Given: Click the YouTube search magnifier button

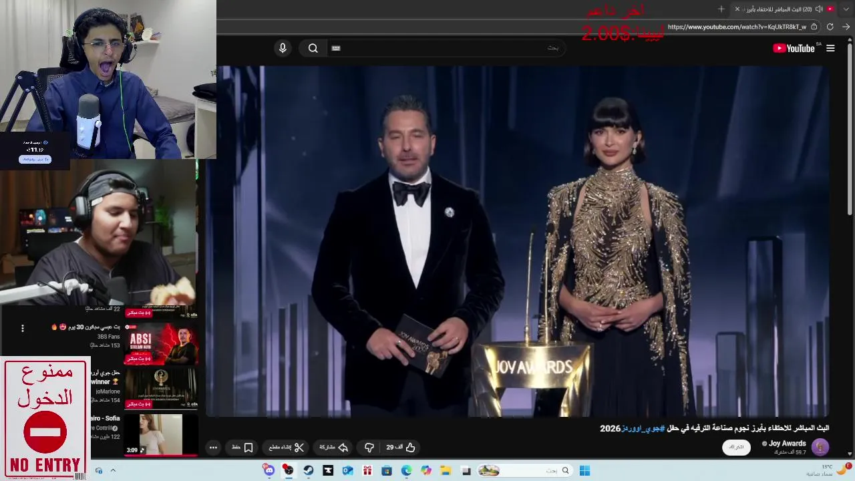Looking at the screenshot, I should point(313,48).
